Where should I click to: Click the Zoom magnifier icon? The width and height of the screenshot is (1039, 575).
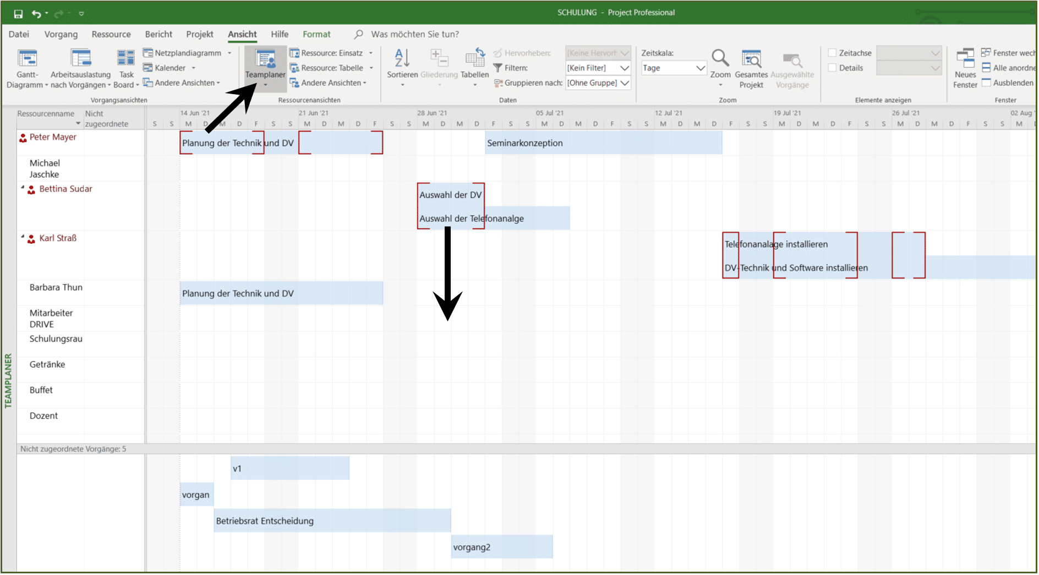point(720,58)
